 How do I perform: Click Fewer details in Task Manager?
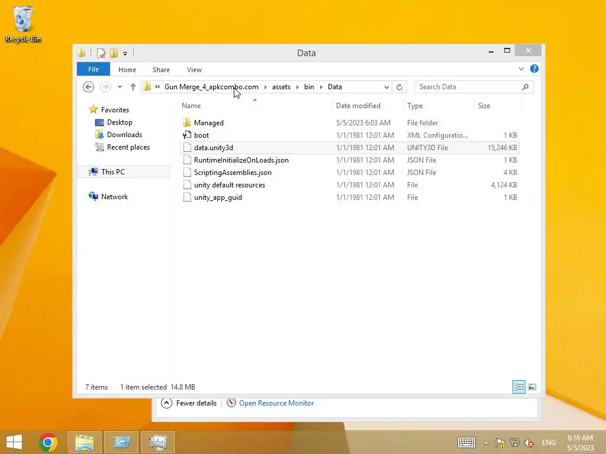click(189, 403)
